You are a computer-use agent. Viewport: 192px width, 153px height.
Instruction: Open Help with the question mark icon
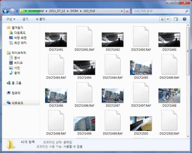point(184,19)
